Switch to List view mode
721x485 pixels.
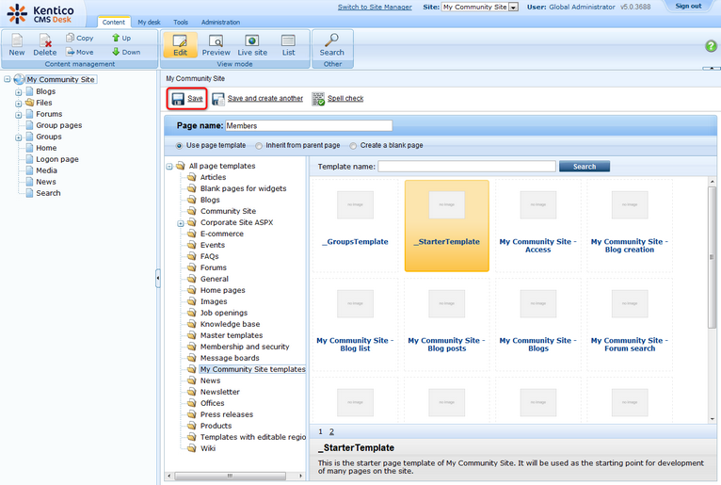(x=288, y=44)
